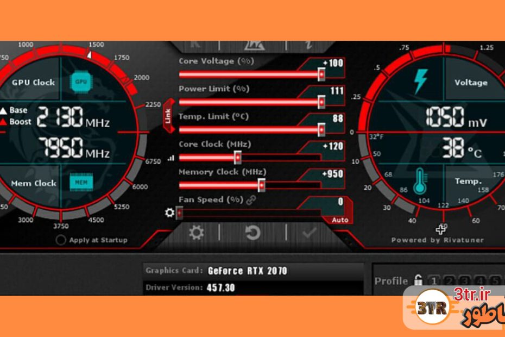505x337 pixels.
Task: Toggle the profile lock padlock
Action: (418, 281)
